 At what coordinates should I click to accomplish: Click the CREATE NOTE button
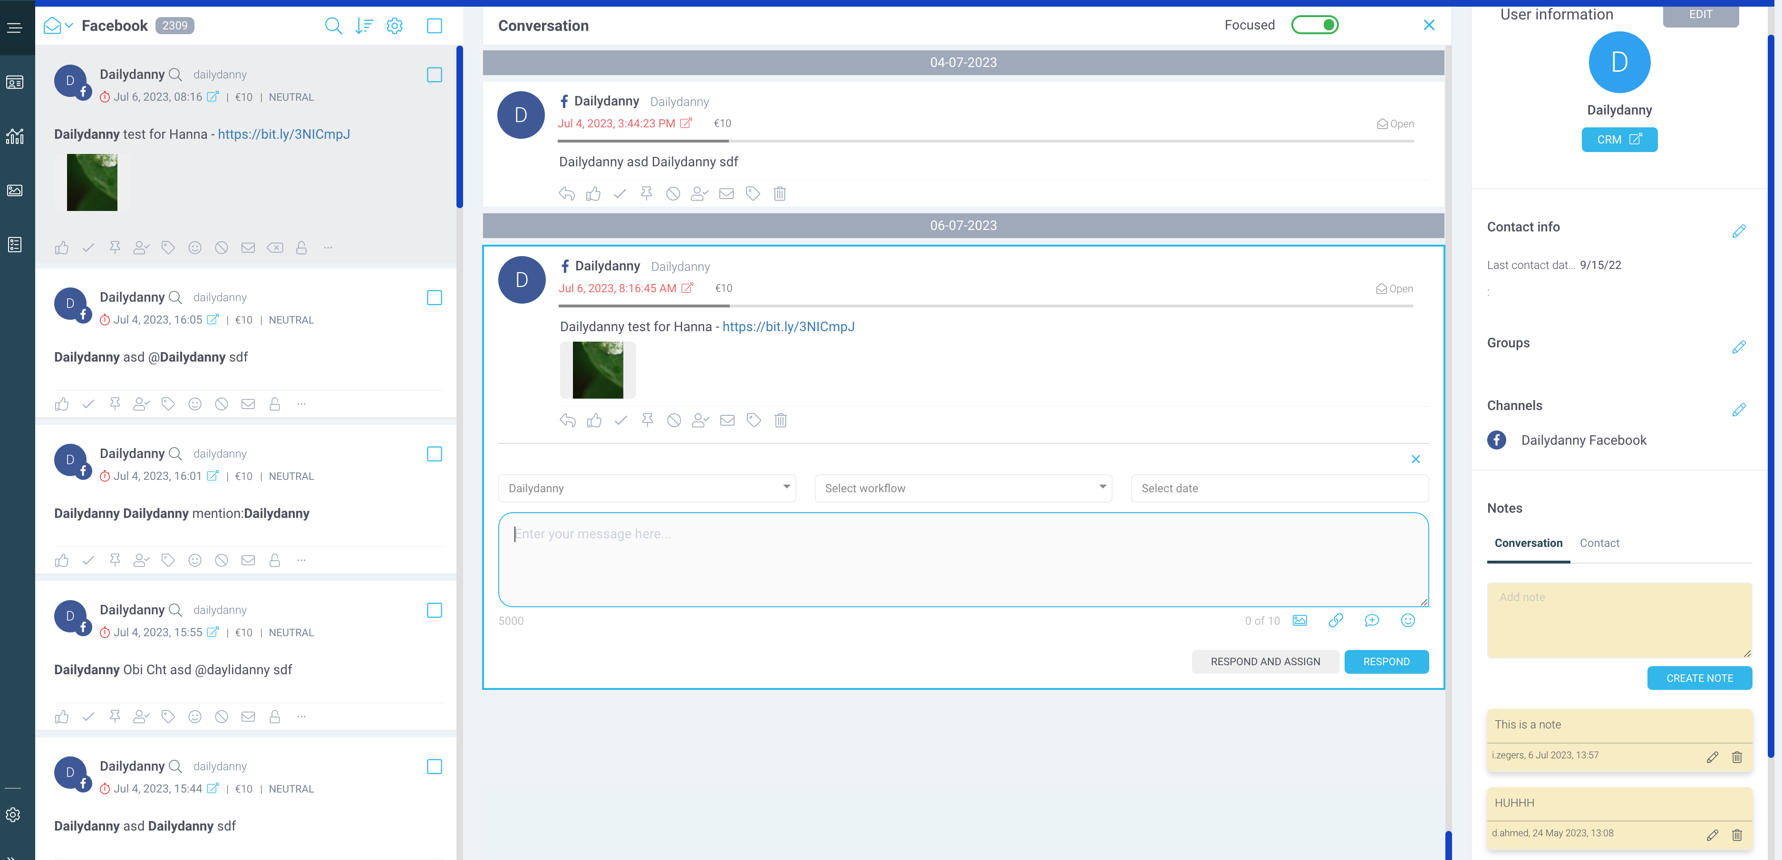click(x=1700, y=678)
